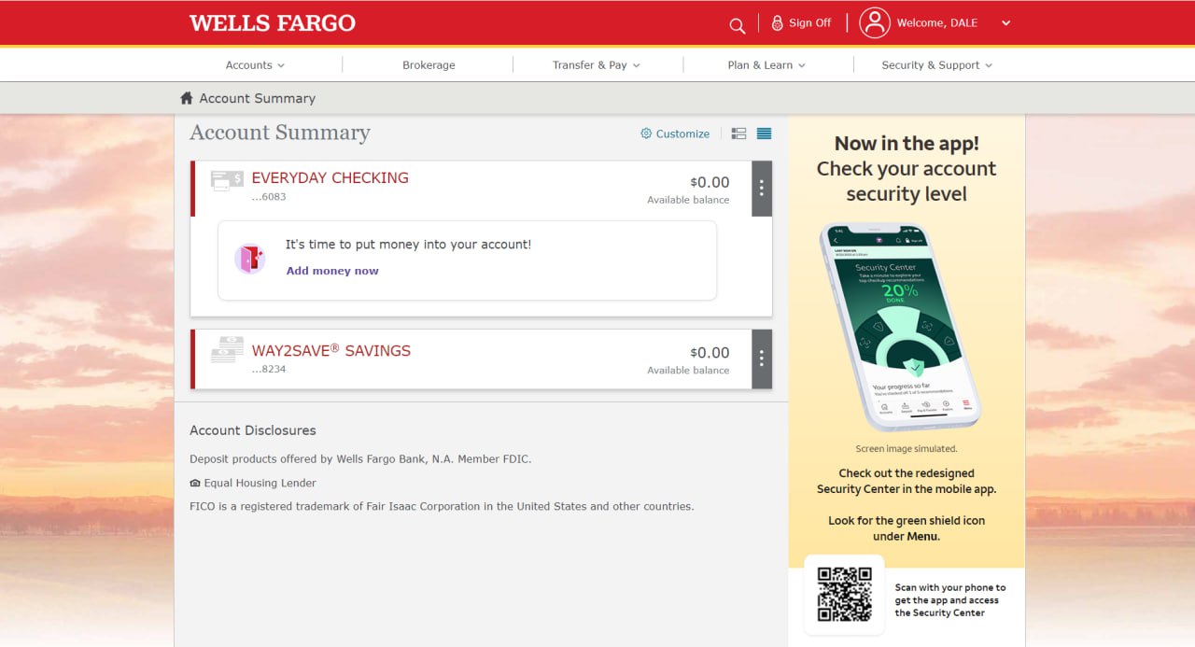Open the WAY2SAVE SAVINGS account link
Image resolution: width=1195 pixels, height=647 pixels.
click(x=330, y=351)
